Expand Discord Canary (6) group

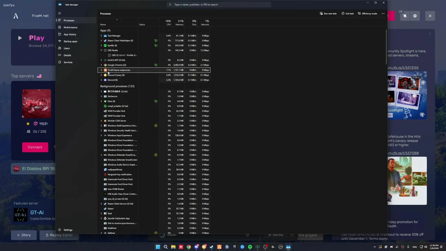coord(101,75)
